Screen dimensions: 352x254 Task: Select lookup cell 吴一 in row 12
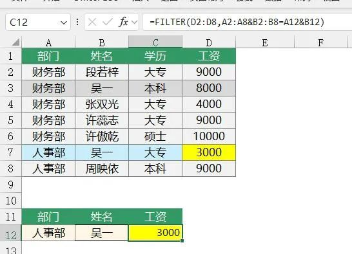click(102, 233)
